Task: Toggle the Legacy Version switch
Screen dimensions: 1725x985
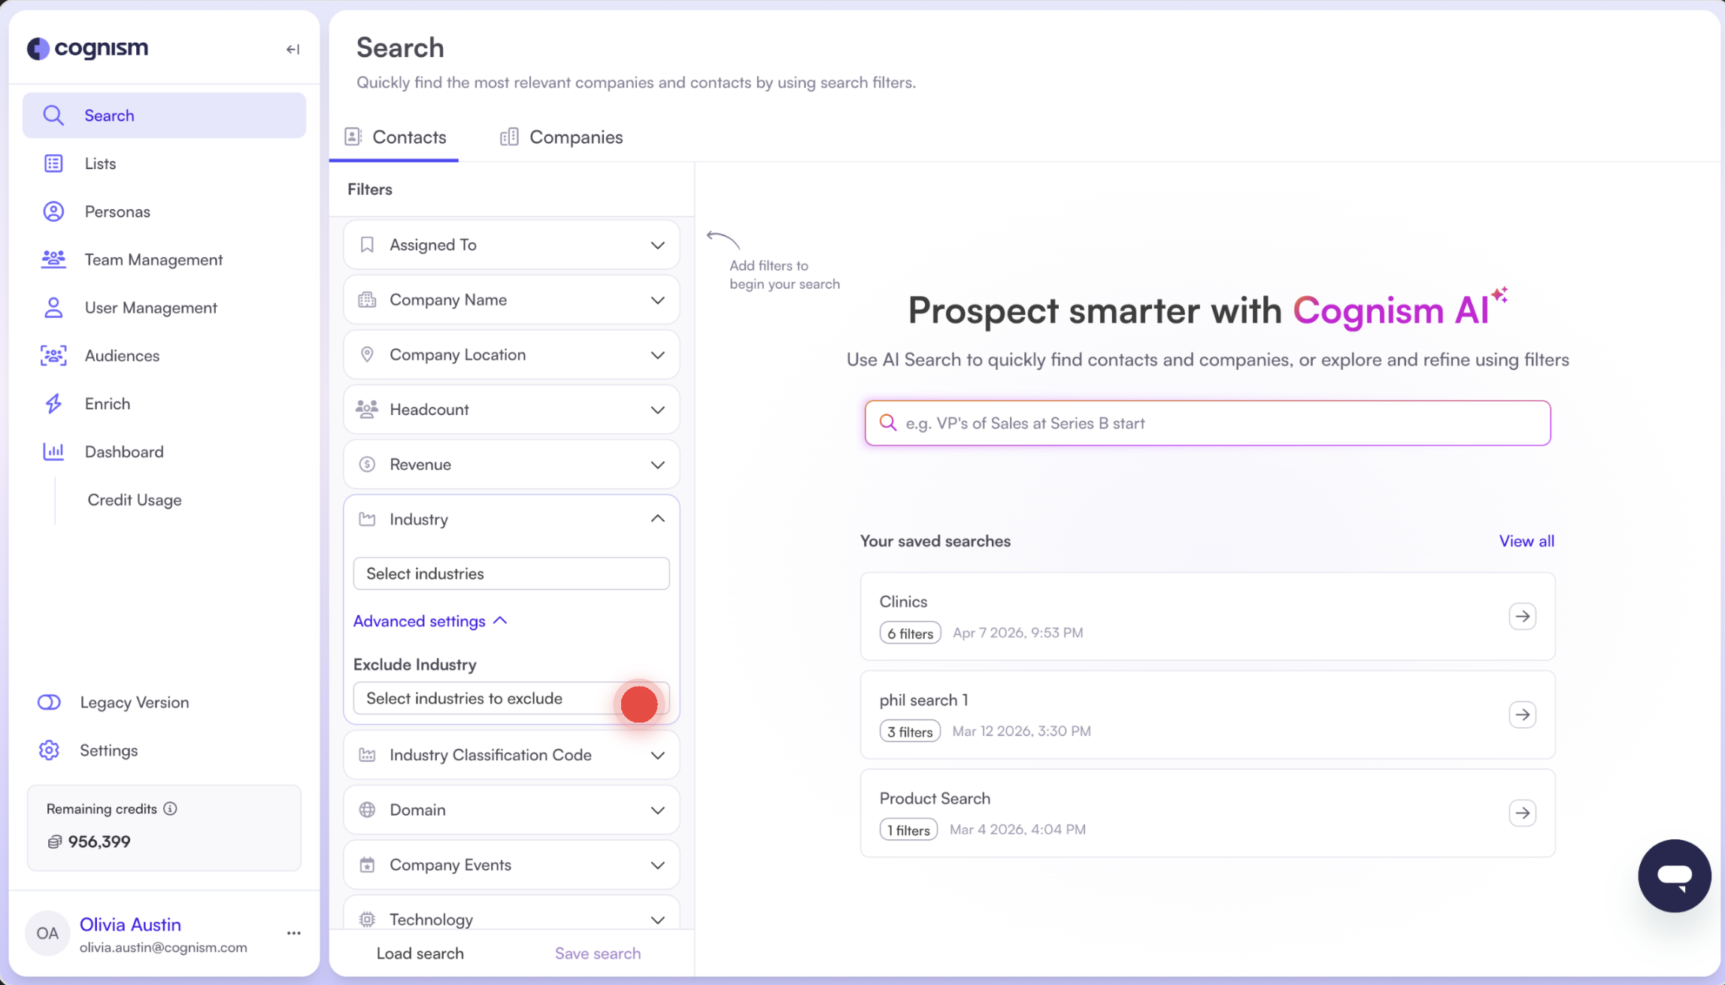Action: pyautogui.click(x=50, y=702)
